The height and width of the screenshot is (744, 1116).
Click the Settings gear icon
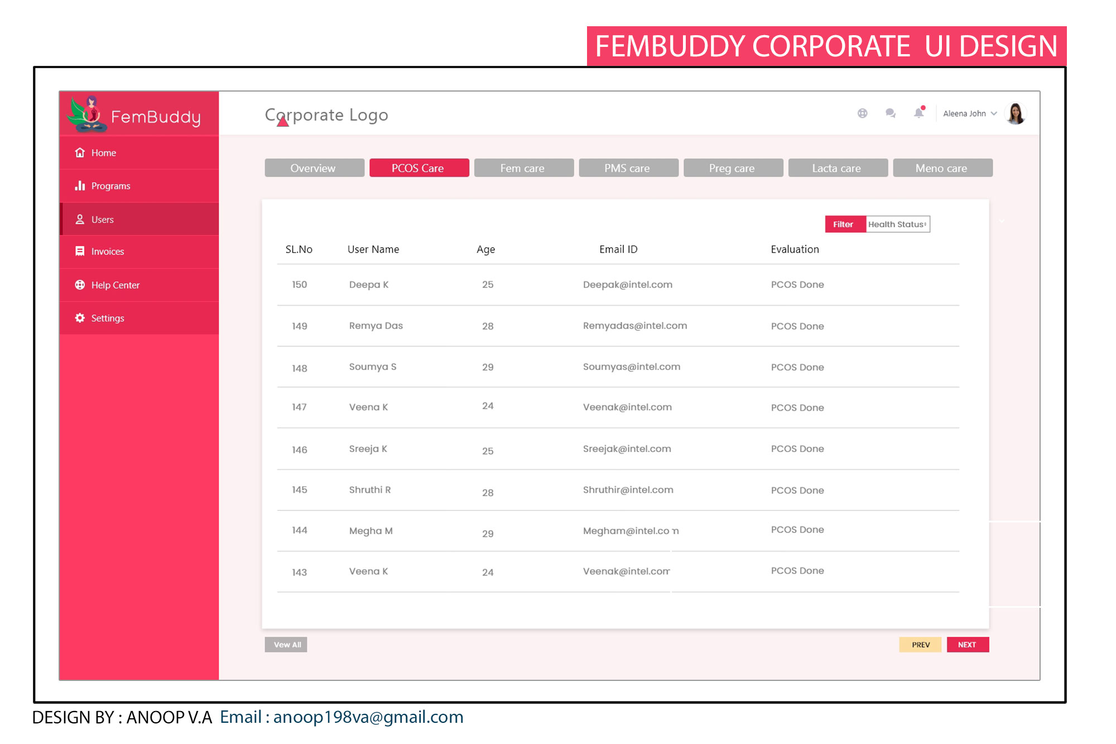pos(80,318)
